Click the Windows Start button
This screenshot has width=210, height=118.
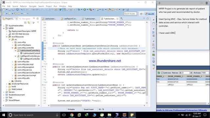coord(4,115)
